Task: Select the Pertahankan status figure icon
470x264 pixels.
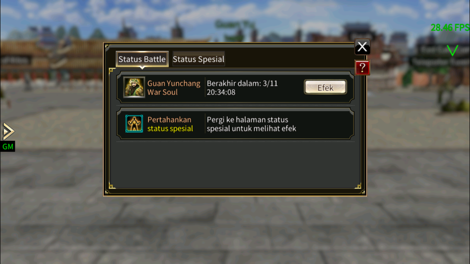Action: point(134,124)
